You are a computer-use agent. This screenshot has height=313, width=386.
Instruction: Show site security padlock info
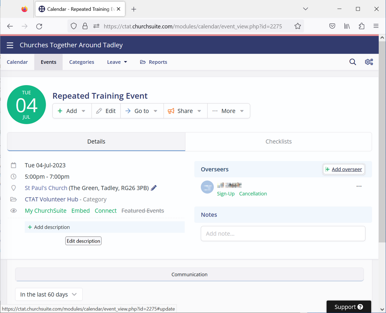point(85,26)
